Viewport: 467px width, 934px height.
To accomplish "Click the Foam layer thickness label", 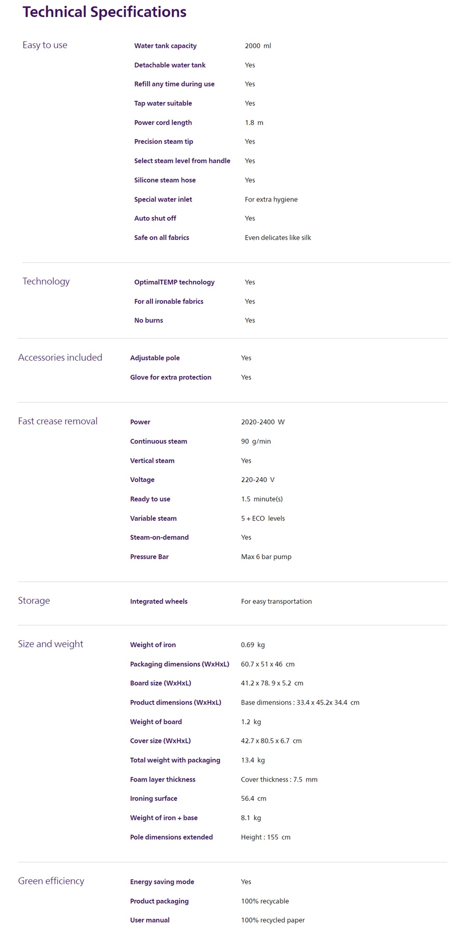I will 162,779.
